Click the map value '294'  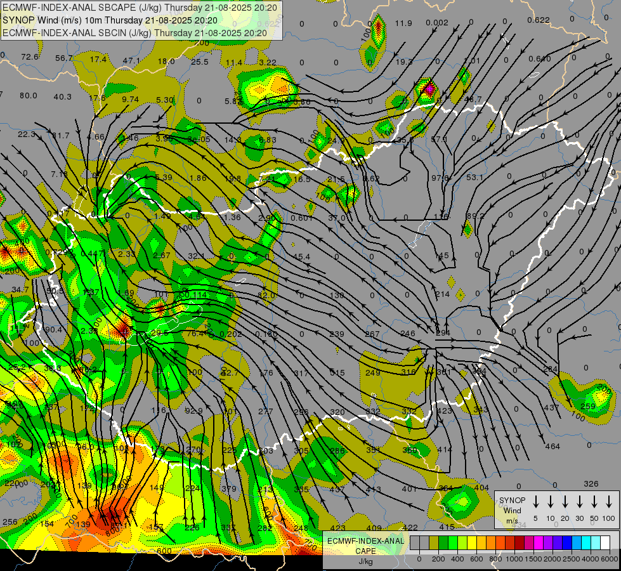[443, 333]
